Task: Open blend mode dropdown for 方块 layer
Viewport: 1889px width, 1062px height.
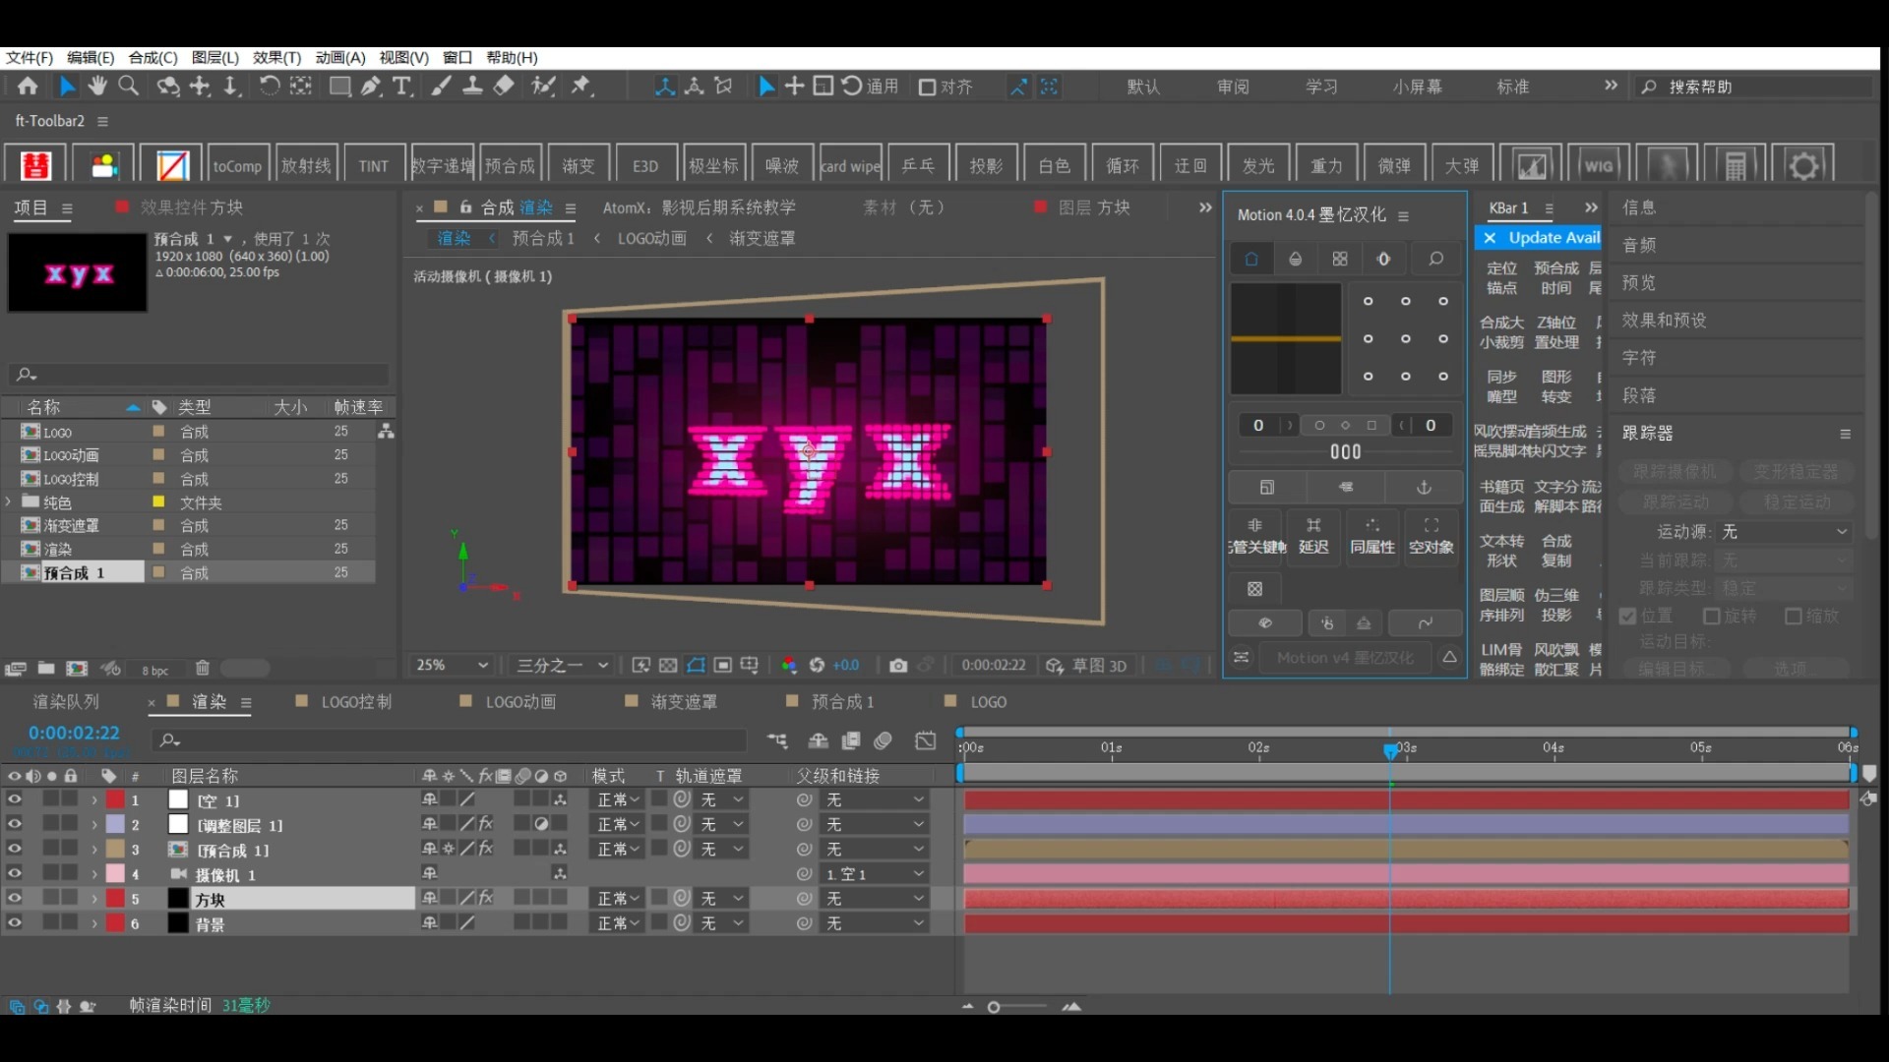Action: pos(619,899)
